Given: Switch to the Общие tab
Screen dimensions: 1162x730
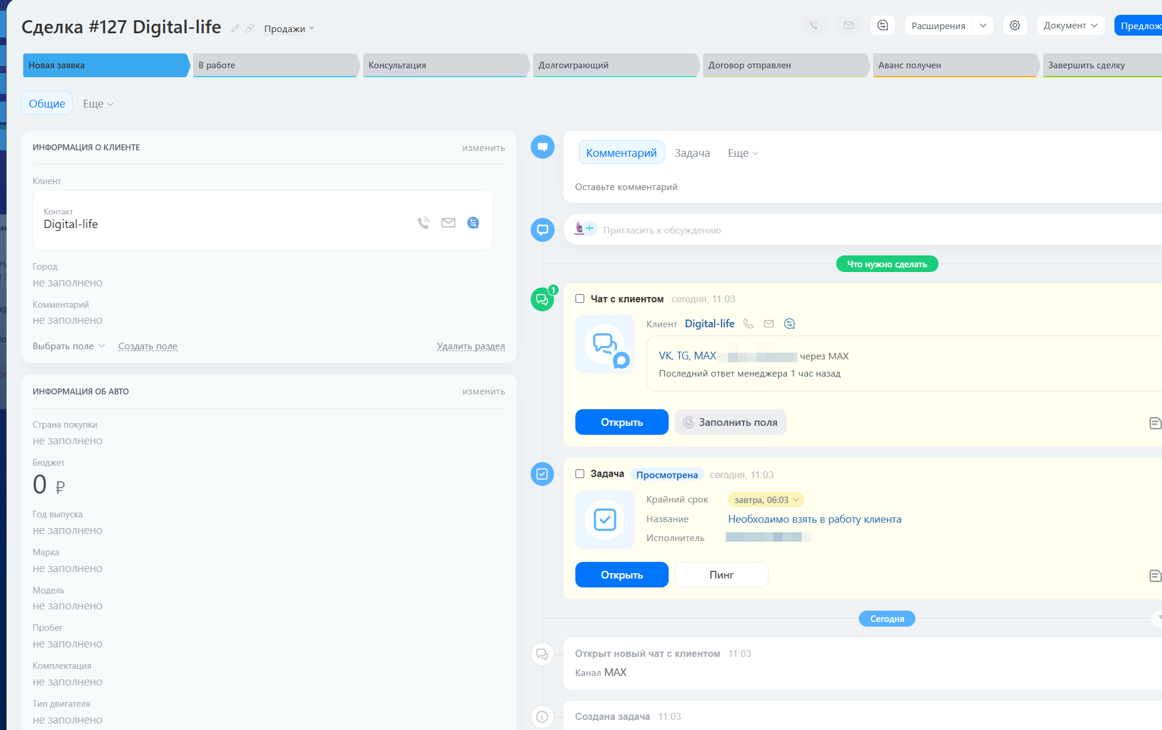Looking at the screenshot, I should point(47,103).
